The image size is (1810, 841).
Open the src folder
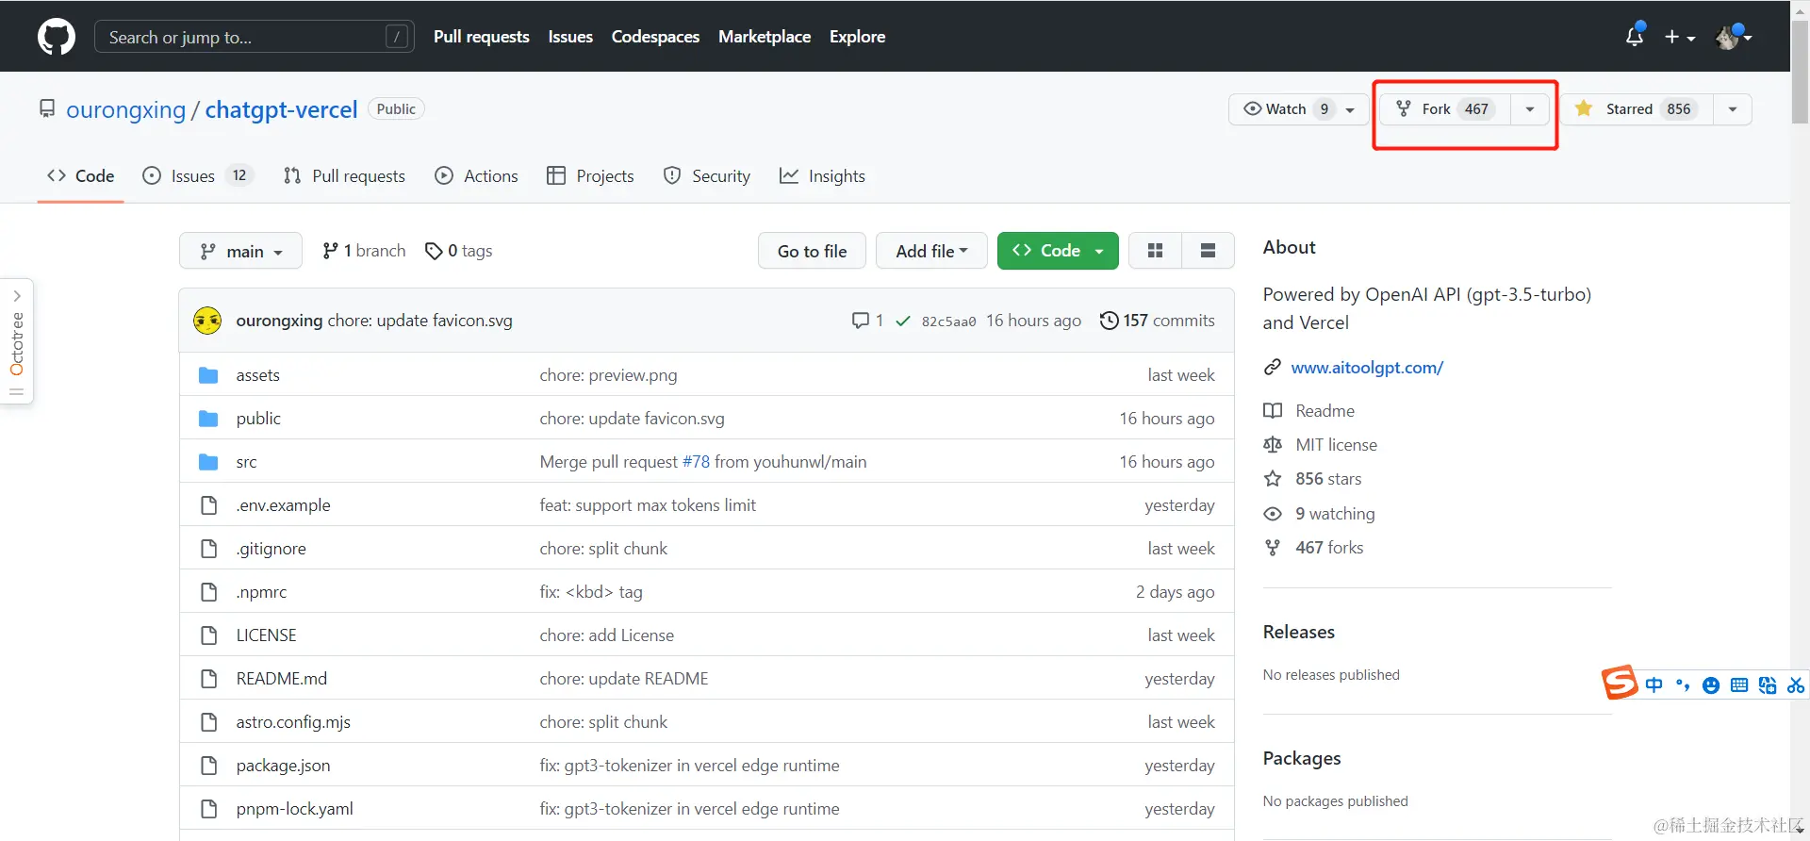(x=246, y=462)
